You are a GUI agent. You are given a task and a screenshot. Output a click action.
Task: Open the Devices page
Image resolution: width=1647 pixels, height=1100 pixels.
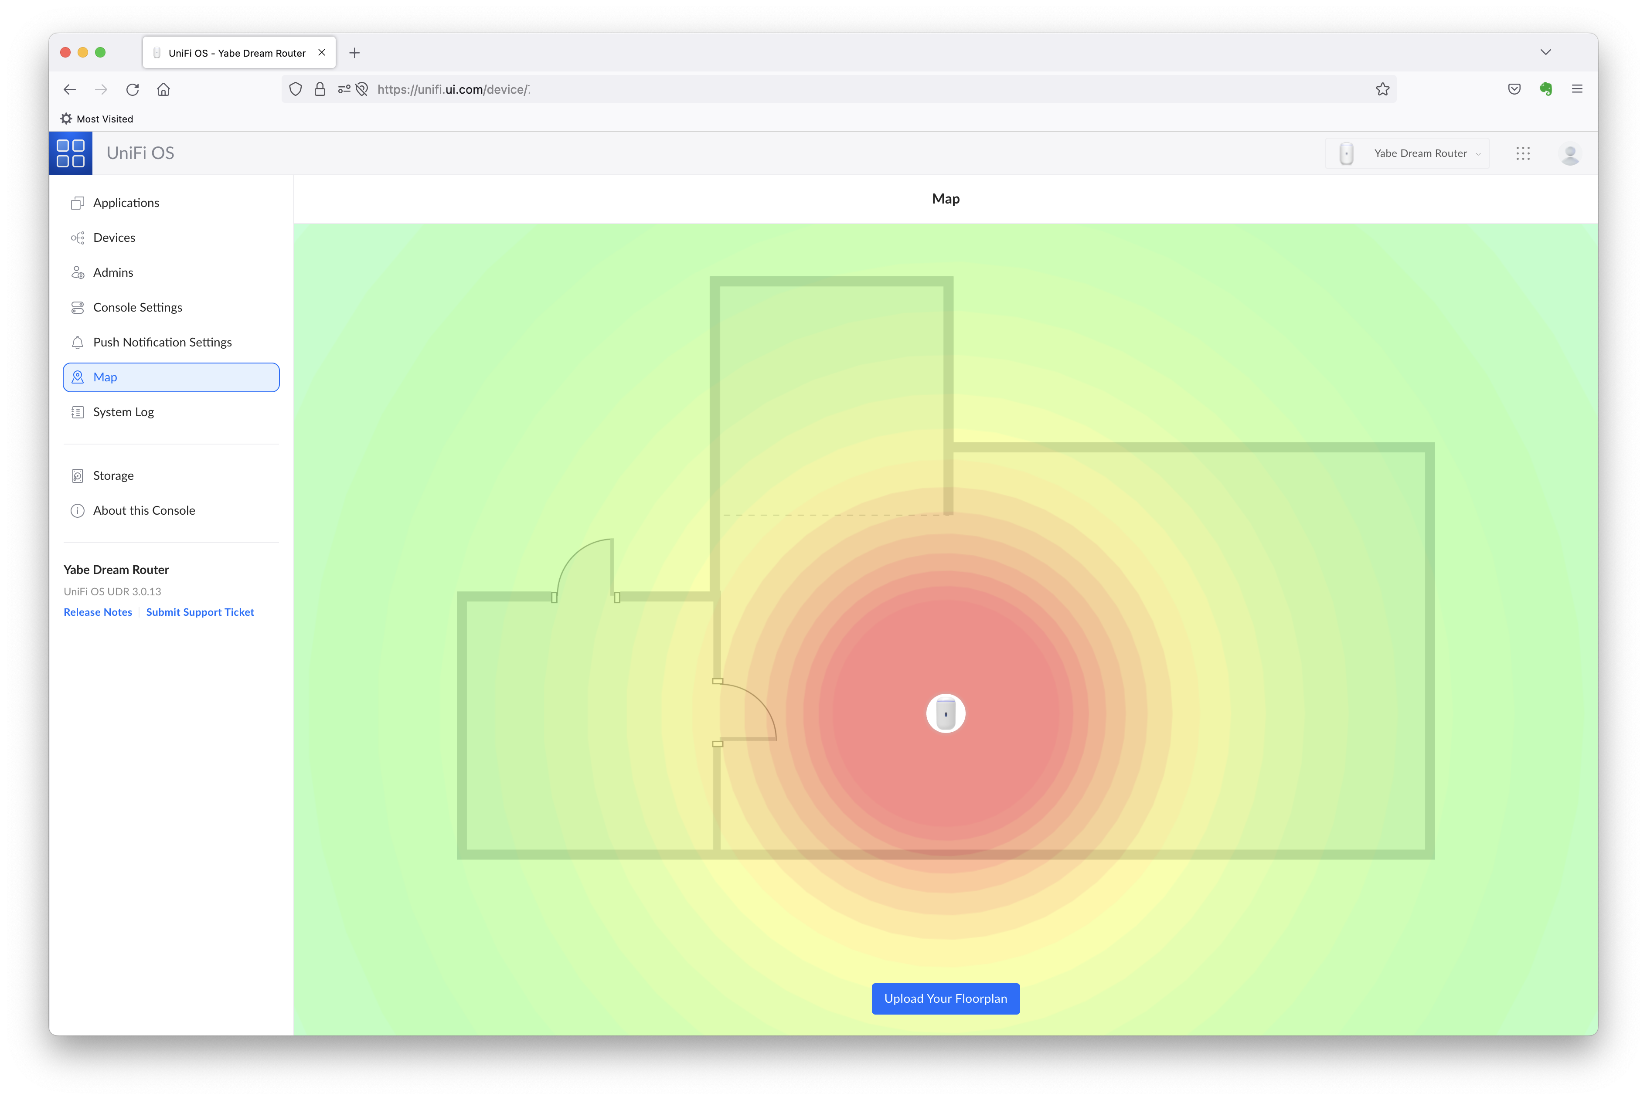pyautogui.click(x=170, y=238)
